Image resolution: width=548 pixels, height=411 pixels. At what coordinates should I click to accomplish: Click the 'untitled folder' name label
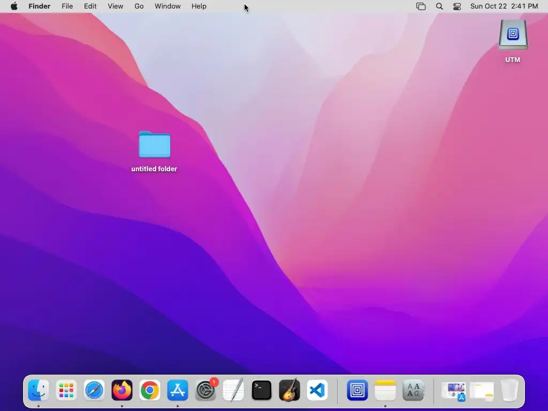pos(154,169)
